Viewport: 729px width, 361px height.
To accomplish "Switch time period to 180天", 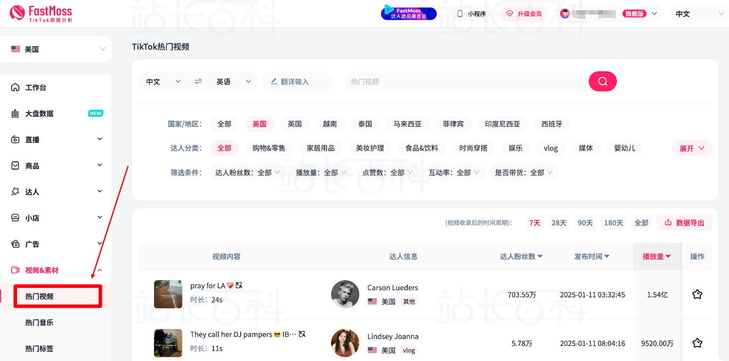I will tap(613, 222).
